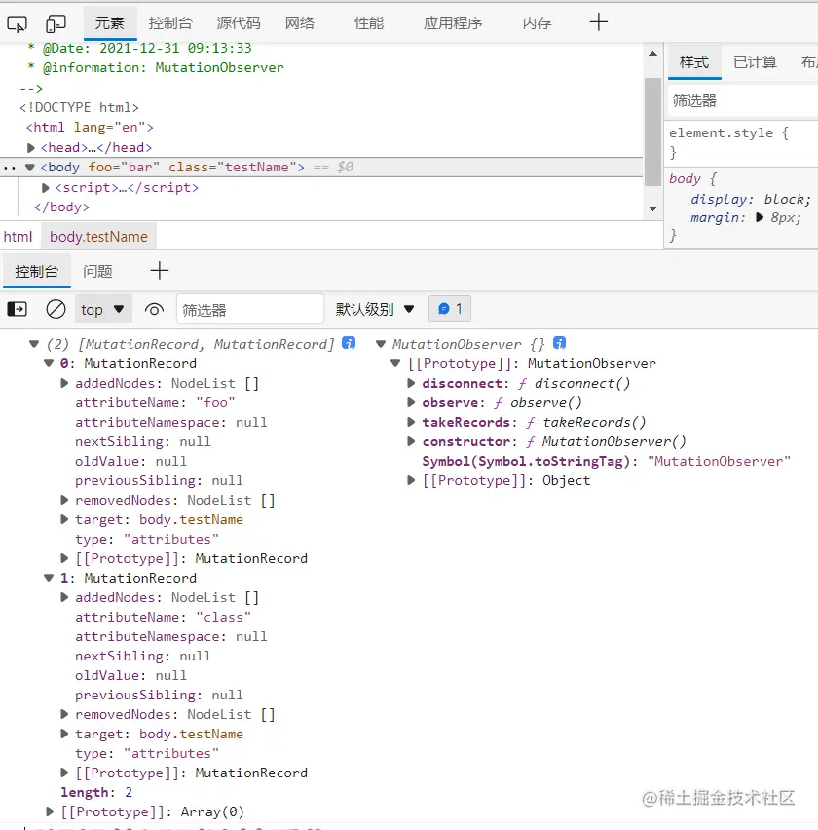Toggle device emulation toolbar icon
The image size is (818, 830).
point(56,23)
